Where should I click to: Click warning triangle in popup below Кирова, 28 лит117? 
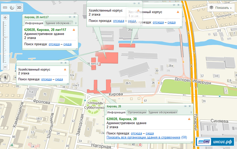(65, 69)
